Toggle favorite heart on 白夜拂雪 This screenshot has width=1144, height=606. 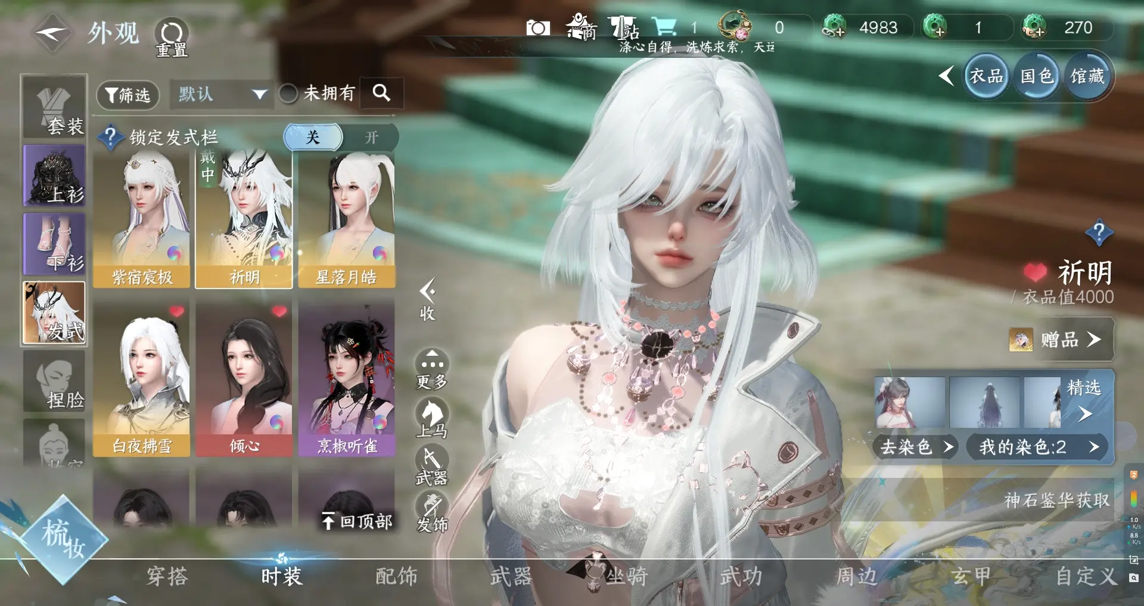pos(176,311)
